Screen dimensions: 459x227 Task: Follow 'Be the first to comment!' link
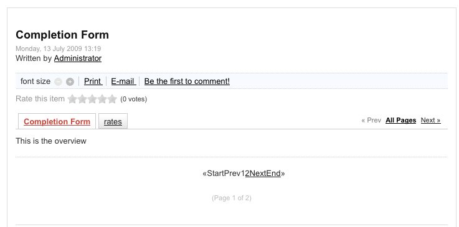187,81
